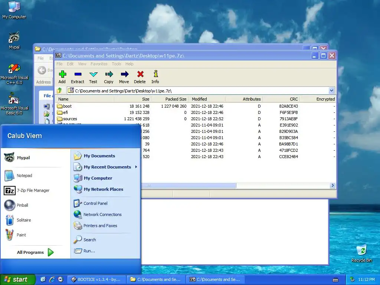
Task: Open Notepad from Start menu
Action: pyautogui.click(x=19, y=176)
